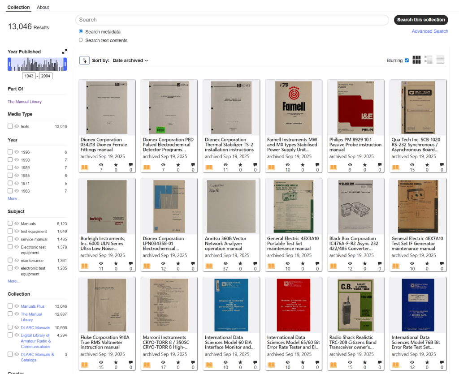
Task: Open the Collection tab
Action: pyautogui.click(x=18, y=7)
